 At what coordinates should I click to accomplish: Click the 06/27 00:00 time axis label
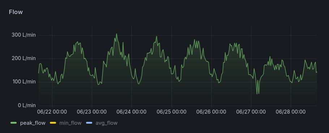click(x=251, y=112)
